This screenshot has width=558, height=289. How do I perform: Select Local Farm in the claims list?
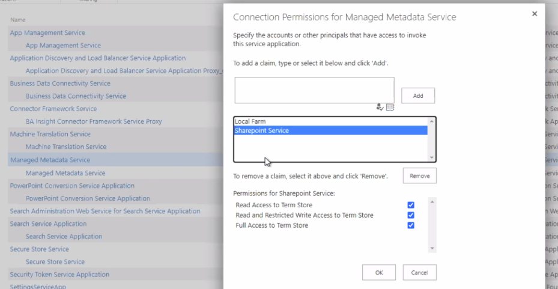[250, 121]
